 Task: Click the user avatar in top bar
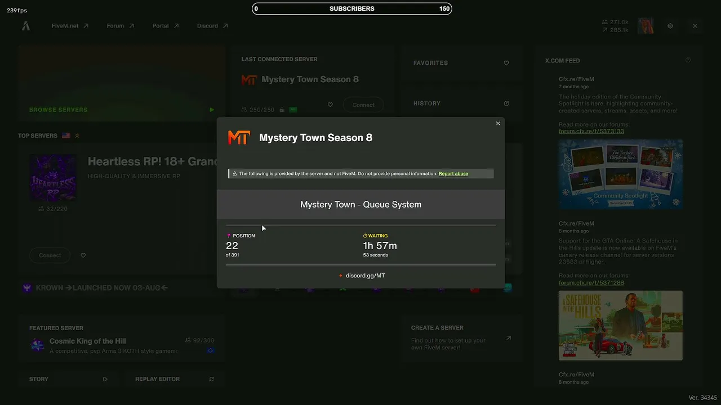pyautogui.click(x=646, y=26)
